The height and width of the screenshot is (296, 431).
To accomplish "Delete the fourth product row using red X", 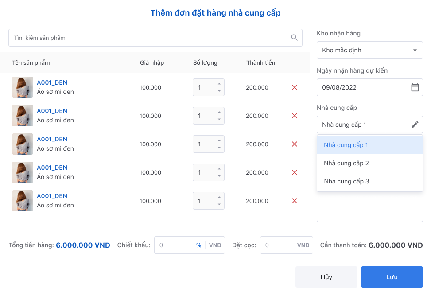I will [x=294, y=173].
